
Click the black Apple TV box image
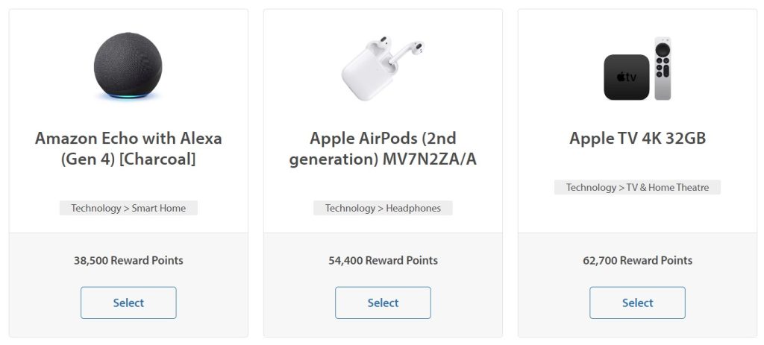pyautogui.click(x=626, y=77)
